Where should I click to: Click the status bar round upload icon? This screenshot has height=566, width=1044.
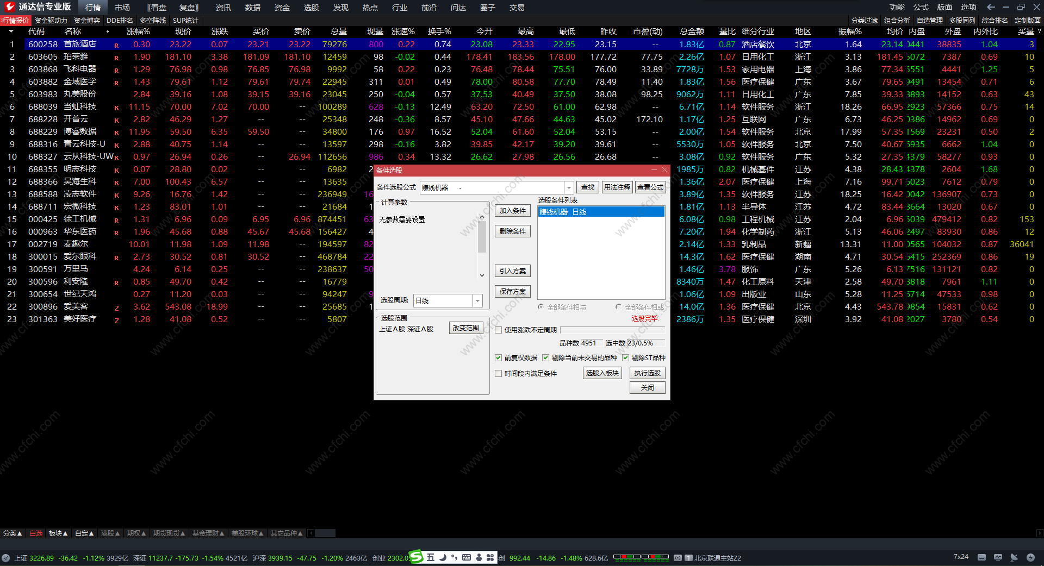(1030, 557)
